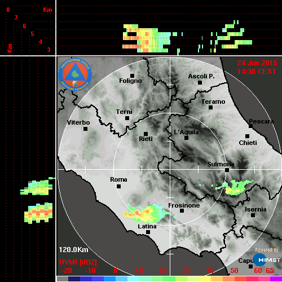Click the 3 km altitude label
The image size is (282, 282).
point(49,50)
